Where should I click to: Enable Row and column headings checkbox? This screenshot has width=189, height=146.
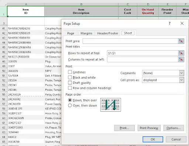click(70, 88)
